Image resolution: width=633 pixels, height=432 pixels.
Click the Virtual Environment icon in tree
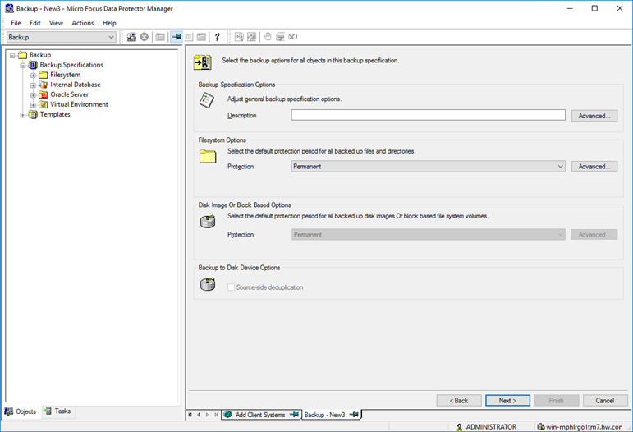[x=44, y=104]
